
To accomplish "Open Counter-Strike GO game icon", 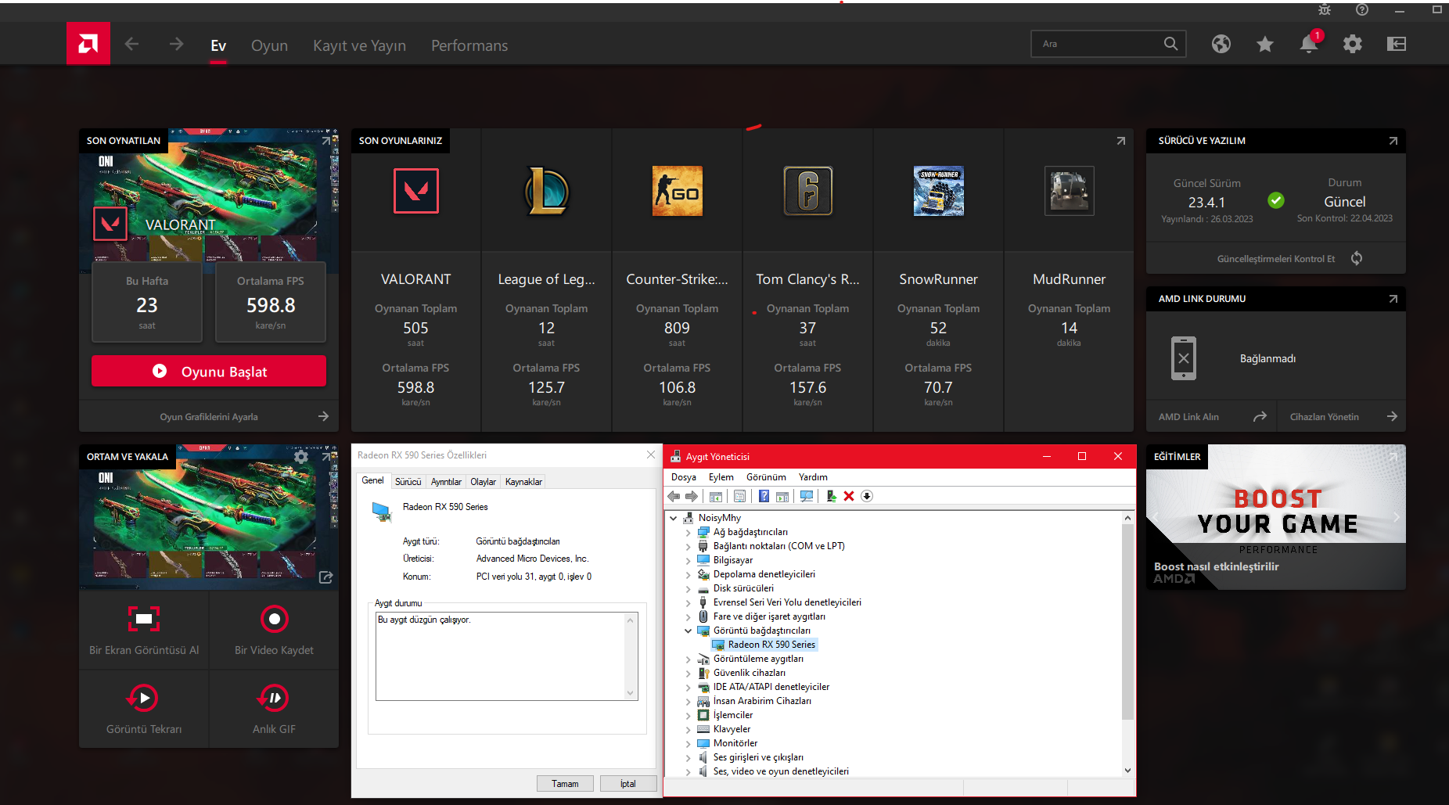I will coord(677,191).
